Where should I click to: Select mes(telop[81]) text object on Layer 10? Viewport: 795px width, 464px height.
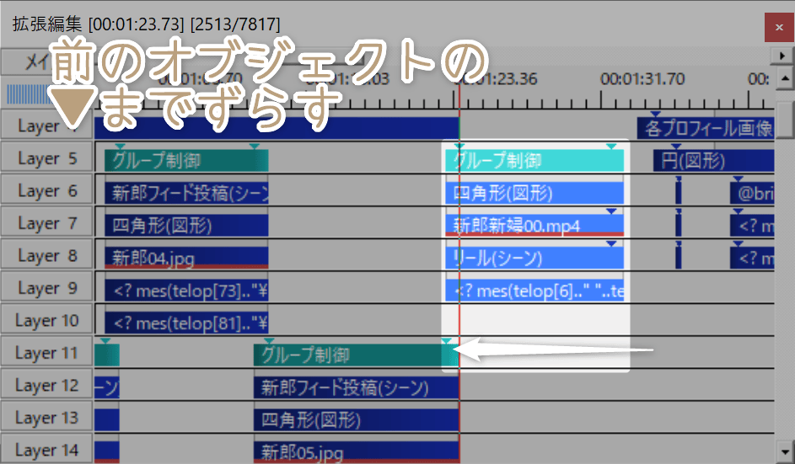point(186,323)
